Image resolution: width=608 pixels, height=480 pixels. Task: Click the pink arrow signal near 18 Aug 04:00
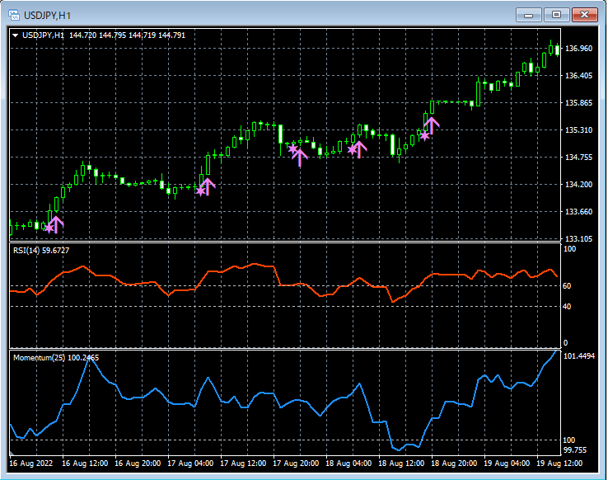[x=358, y=149]
